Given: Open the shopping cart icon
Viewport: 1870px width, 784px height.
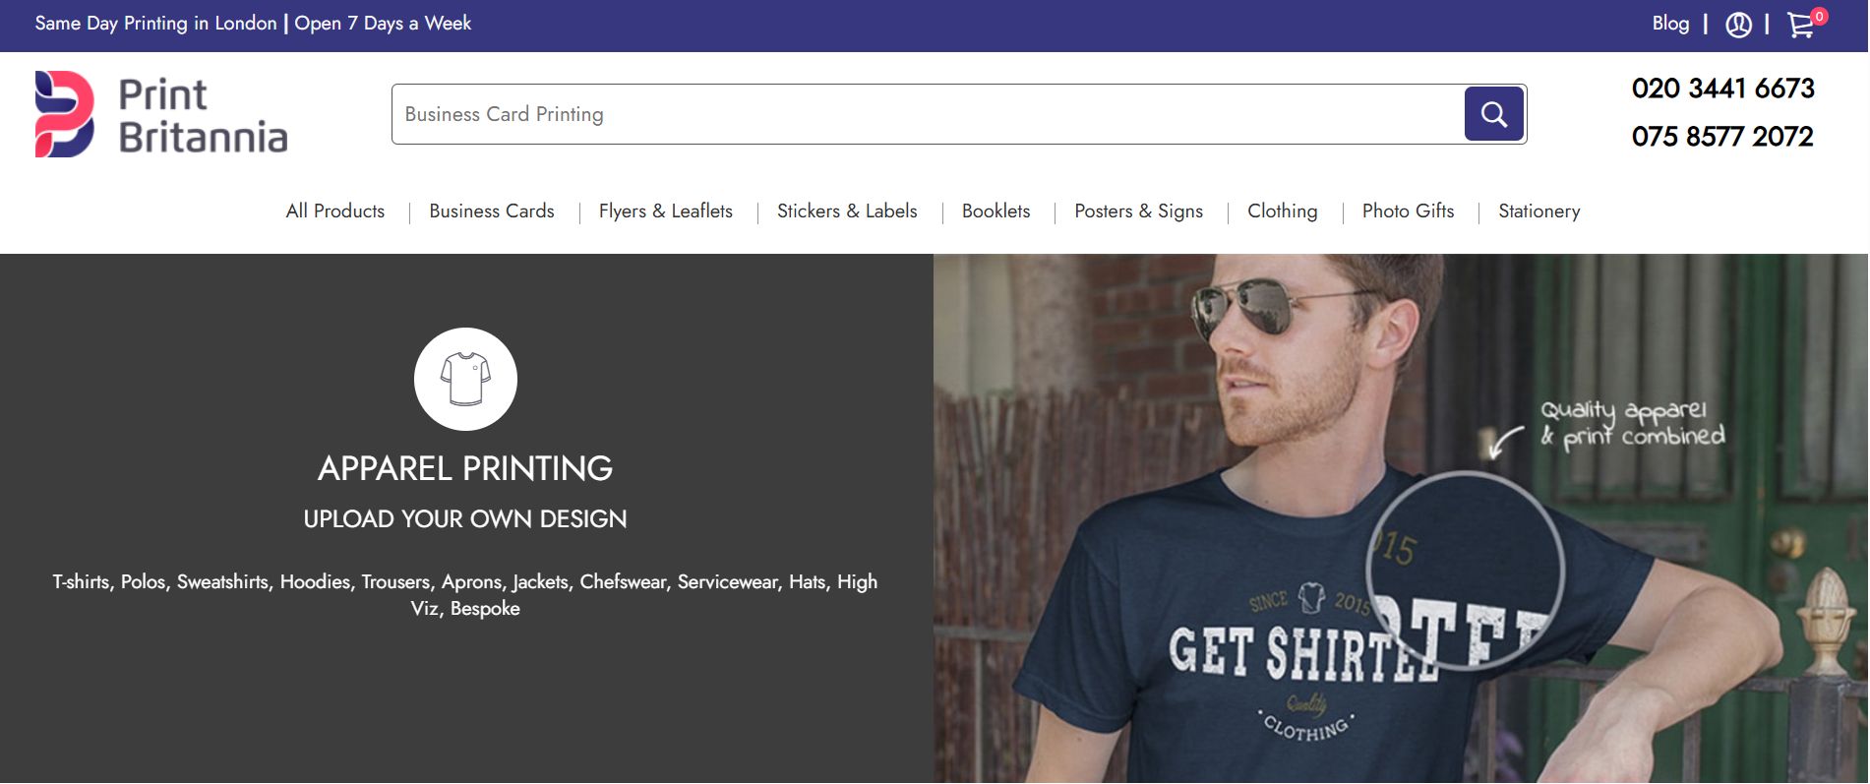Looking at the screenshot, I should [1800, 26].
